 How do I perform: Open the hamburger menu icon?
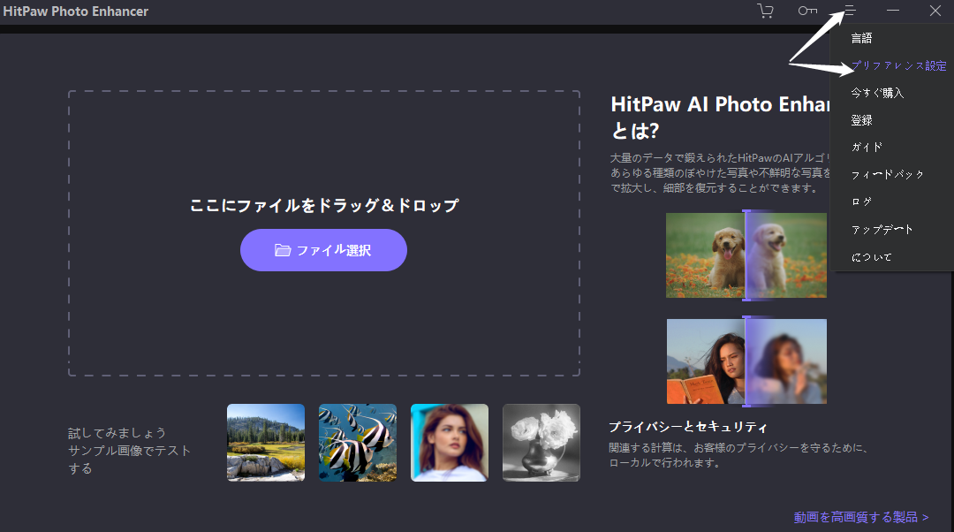850,11
